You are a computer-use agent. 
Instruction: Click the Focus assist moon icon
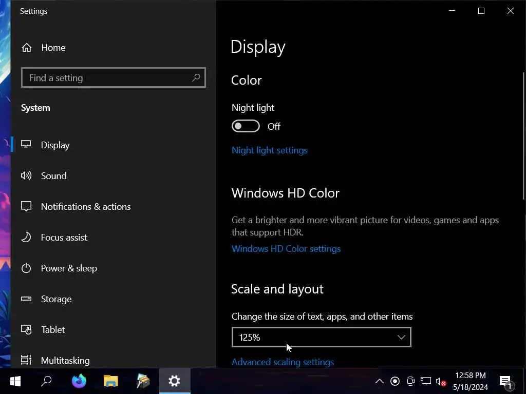[26, 237]
